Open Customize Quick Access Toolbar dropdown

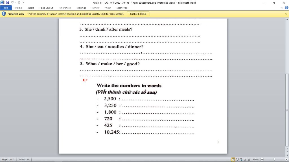(24, 3)
